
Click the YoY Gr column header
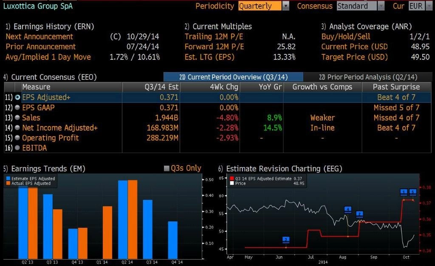[262, 87]
